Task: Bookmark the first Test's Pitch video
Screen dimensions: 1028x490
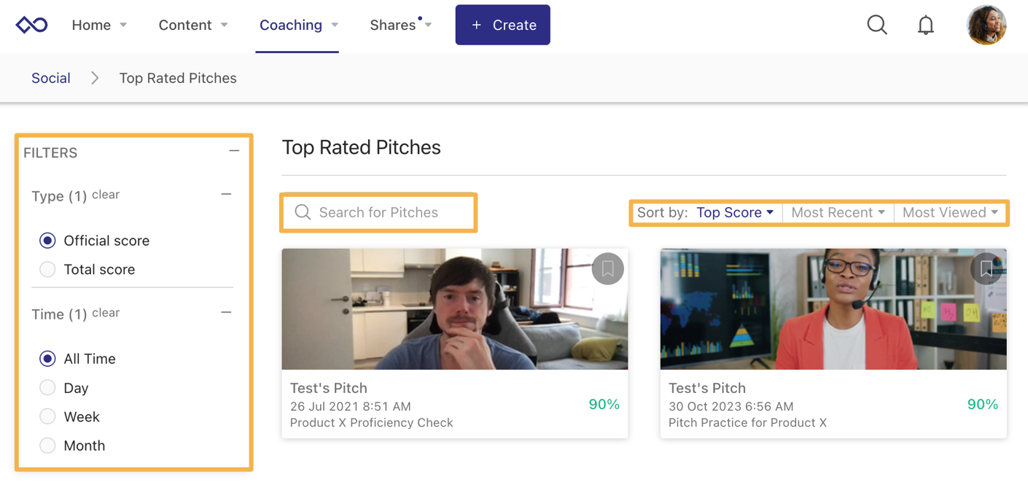Action: (x=607, y=269)
